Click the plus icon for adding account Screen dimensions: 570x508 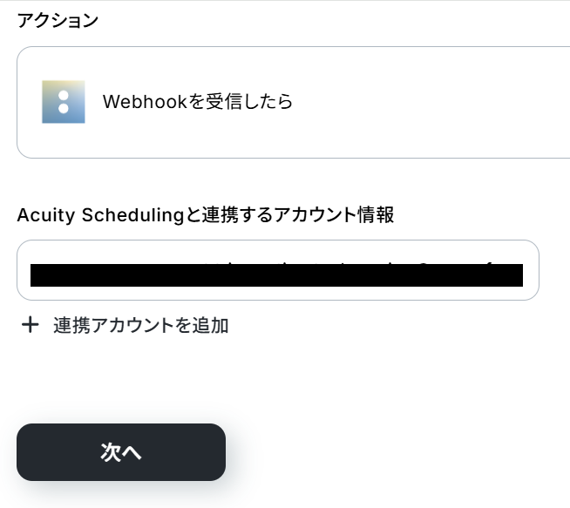click(31, 325)
